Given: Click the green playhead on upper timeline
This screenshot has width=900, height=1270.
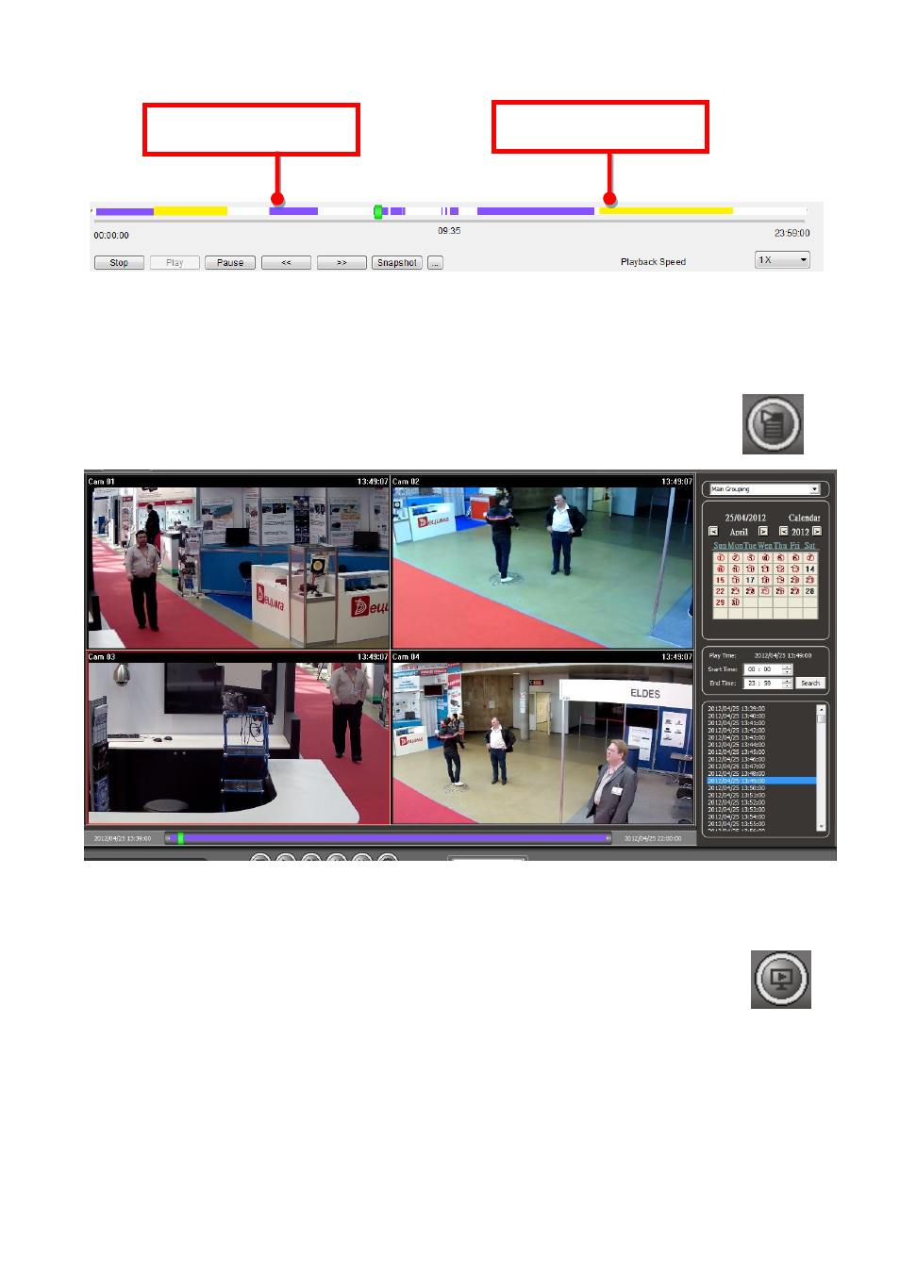Looking at the screenshot, I should coord(378,211).
